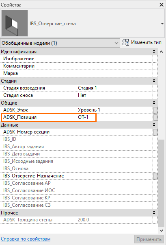Click the associate button for IBS_Отверстие_Назначение
Viewport: 166px width, 245px height.
155,176
